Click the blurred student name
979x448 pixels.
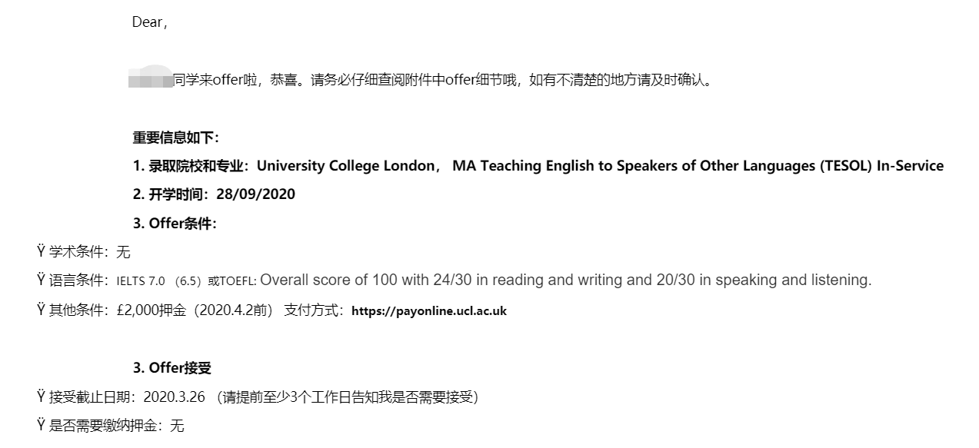pyautogui.click(x=151, y=79)
